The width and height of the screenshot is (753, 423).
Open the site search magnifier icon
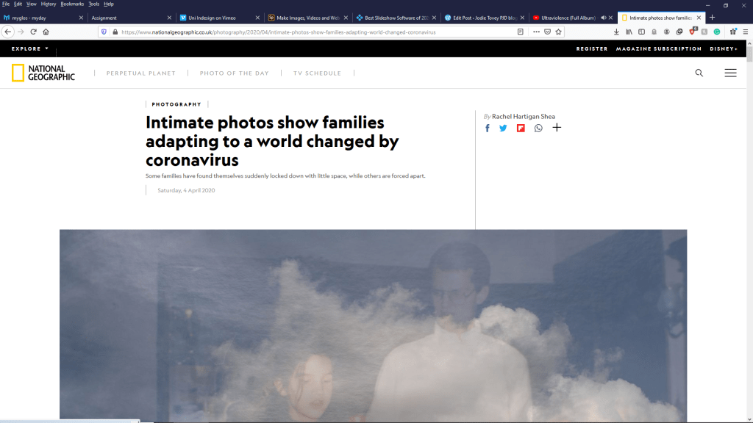699,73
